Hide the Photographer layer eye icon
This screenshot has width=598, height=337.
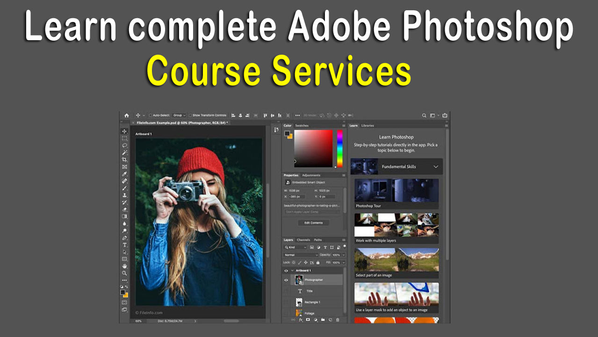286,280
